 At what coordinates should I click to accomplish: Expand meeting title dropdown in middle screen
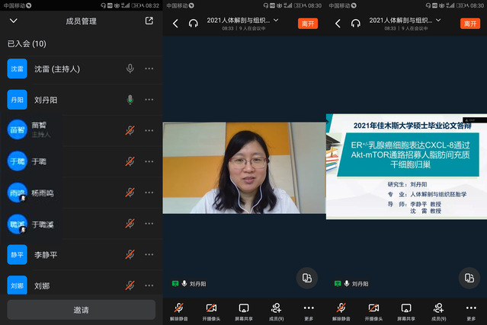click(275, 20)
